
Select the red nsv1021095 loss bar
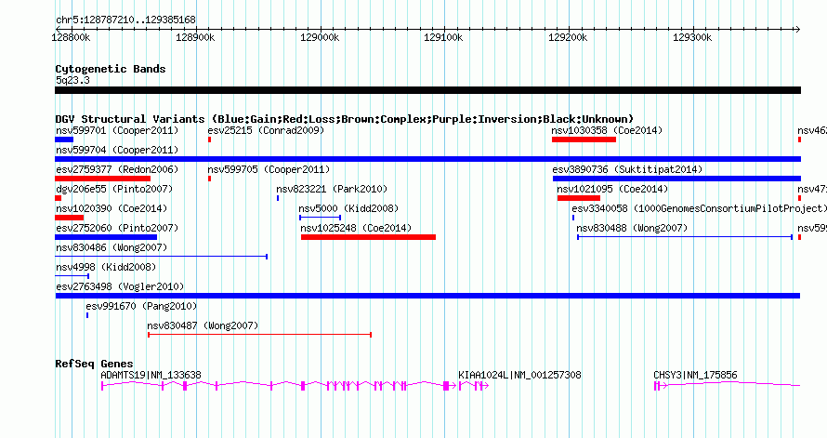click(579, 198)
